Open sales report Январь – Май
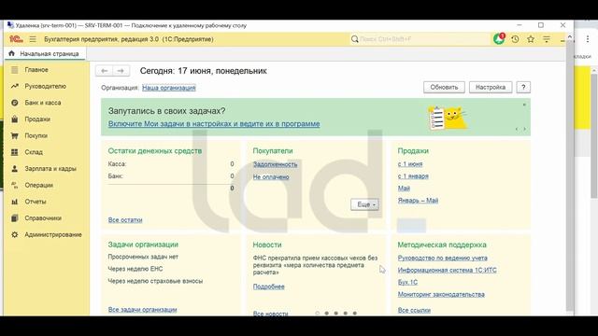This screenshot has height=336, width=598. [x=418, y=201]
